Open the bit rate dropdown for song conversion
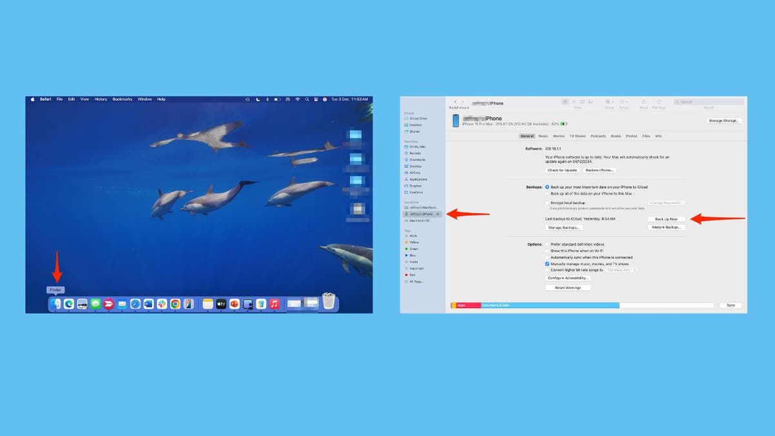The height and width of the screenshot is (436, 775). coord(621,270)
